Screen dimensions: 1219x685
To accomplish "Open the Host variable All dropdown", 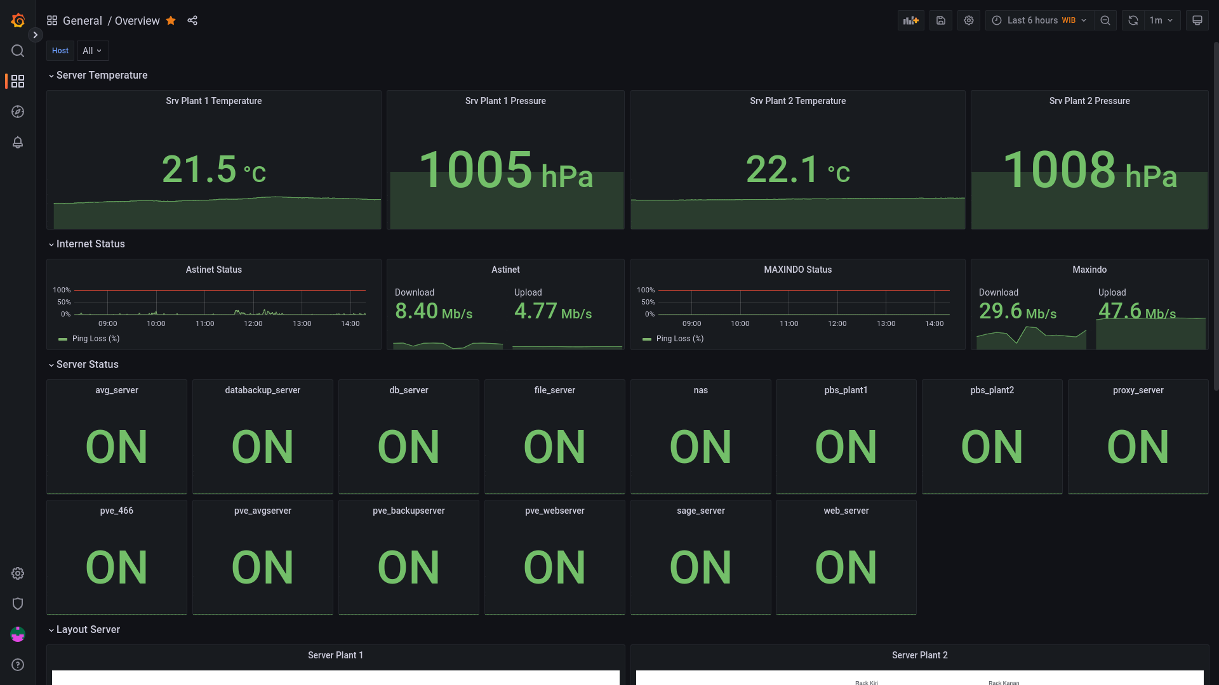I will point(93,51).
